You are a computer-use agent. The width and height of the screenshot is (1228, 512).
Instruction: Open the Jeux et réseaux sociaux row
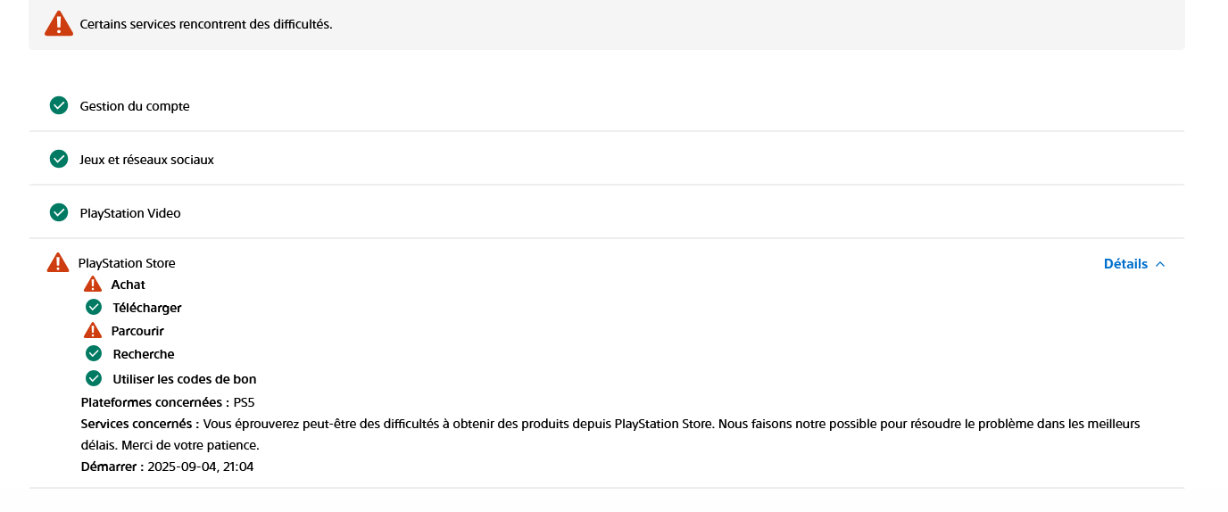[x=607, y=159]
